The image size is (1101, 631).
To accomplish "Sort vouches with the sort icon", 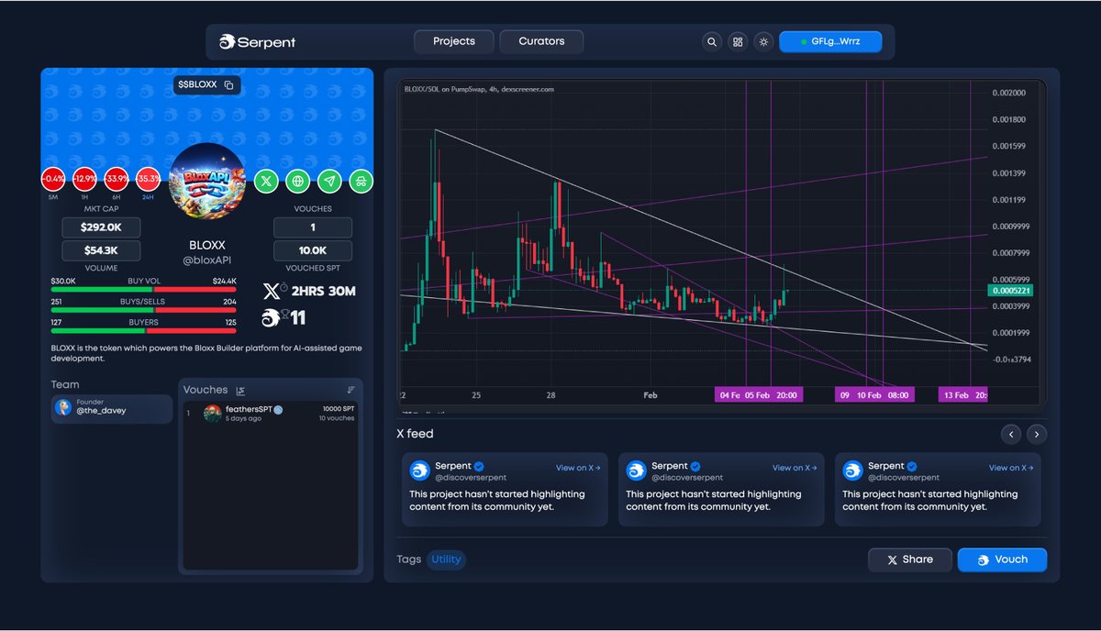I will click(350, 390).
